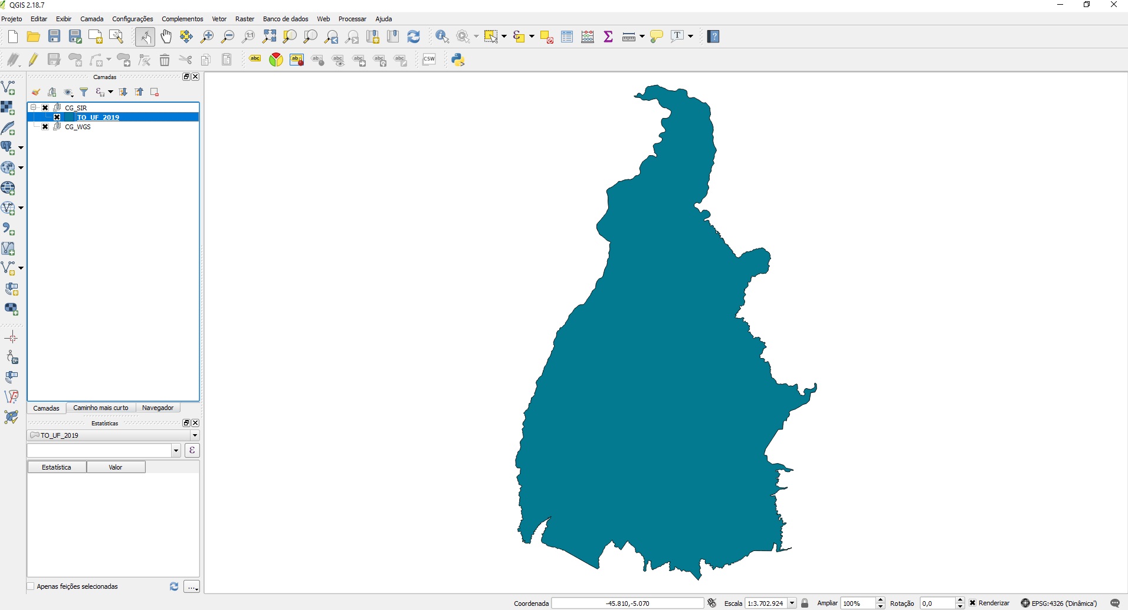The image size is (1128, 610).
Task: Remove the selected layer or group from Camadas
Action: pos(155,92)
